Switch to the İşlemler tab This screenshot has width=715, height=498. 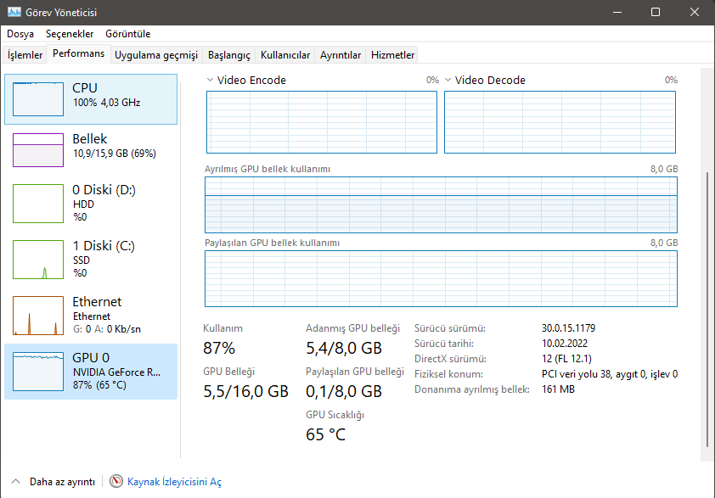tap(25, 55)
